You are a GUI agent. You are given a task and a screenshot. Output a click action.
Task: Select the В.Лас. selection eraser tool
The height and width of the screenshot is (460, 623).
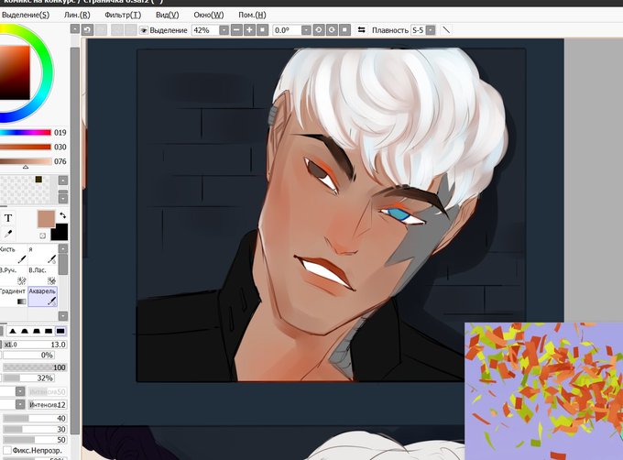(x=42, y=275)
